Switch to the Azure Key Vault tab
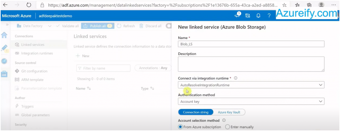Screen dimensions: 340x131 pos(229,112)
